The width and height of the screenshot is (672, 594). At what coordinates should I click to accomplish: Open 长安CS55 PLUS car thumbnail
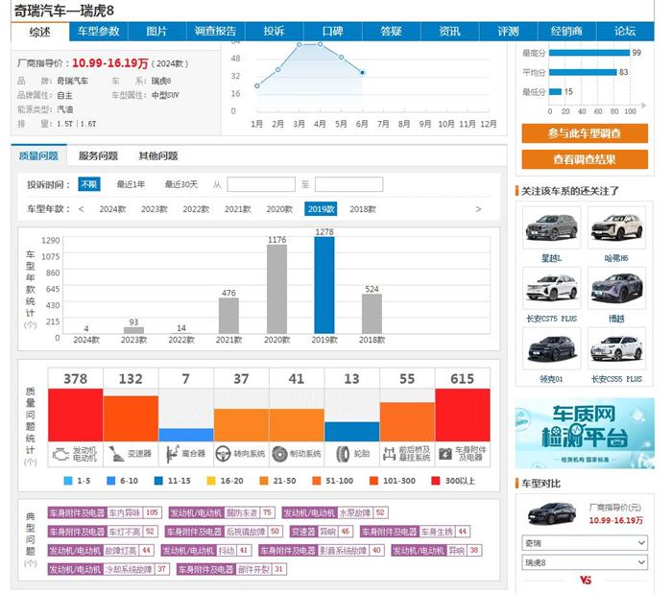[616, 348]
